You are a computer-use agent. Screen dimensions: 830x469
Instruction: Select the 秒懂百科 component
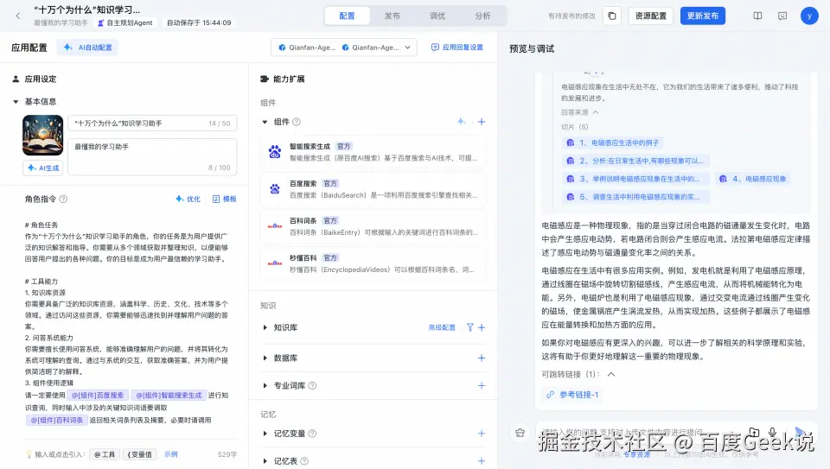click(x=373, y=263)
